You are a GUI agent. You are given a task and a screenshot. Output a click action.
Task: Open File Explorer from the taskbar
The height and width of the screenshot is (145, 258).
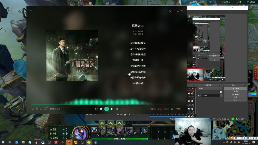click(x=23, y=142)
